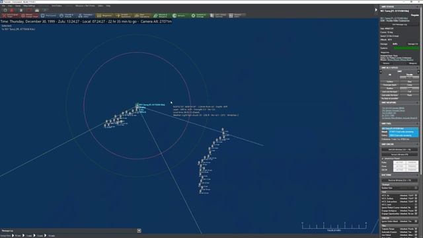Click right arrow in Unit Alt/Speed panel
The image size is (423, 238).
[418, 71]
